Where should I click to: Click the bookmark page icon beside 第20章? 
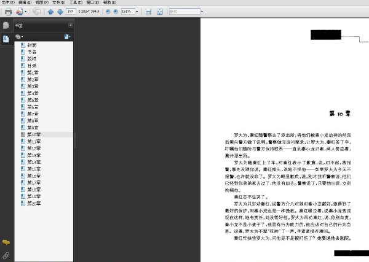coord(23,203)
